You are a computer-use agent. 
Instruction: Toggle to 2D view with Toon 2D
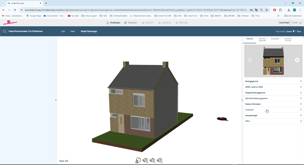[63, 161]
